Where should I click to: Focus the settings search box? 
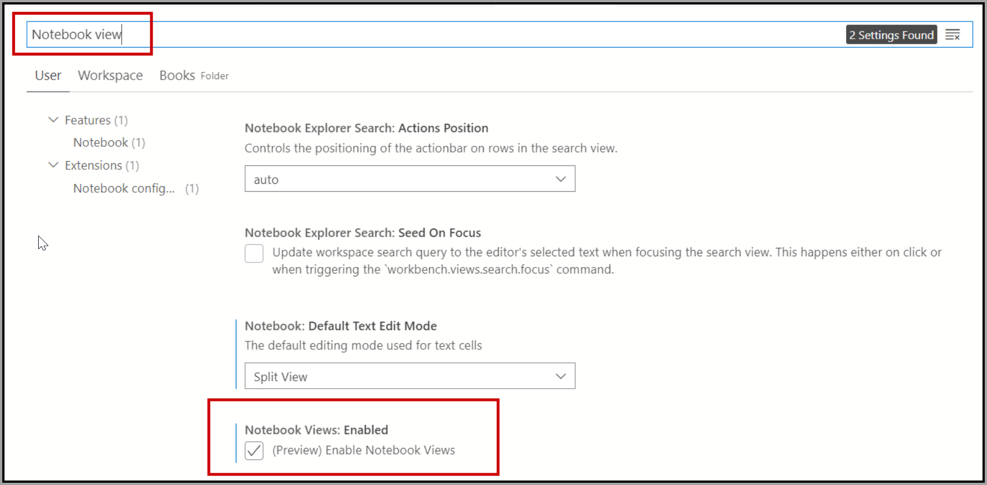(x=449, y=35)
